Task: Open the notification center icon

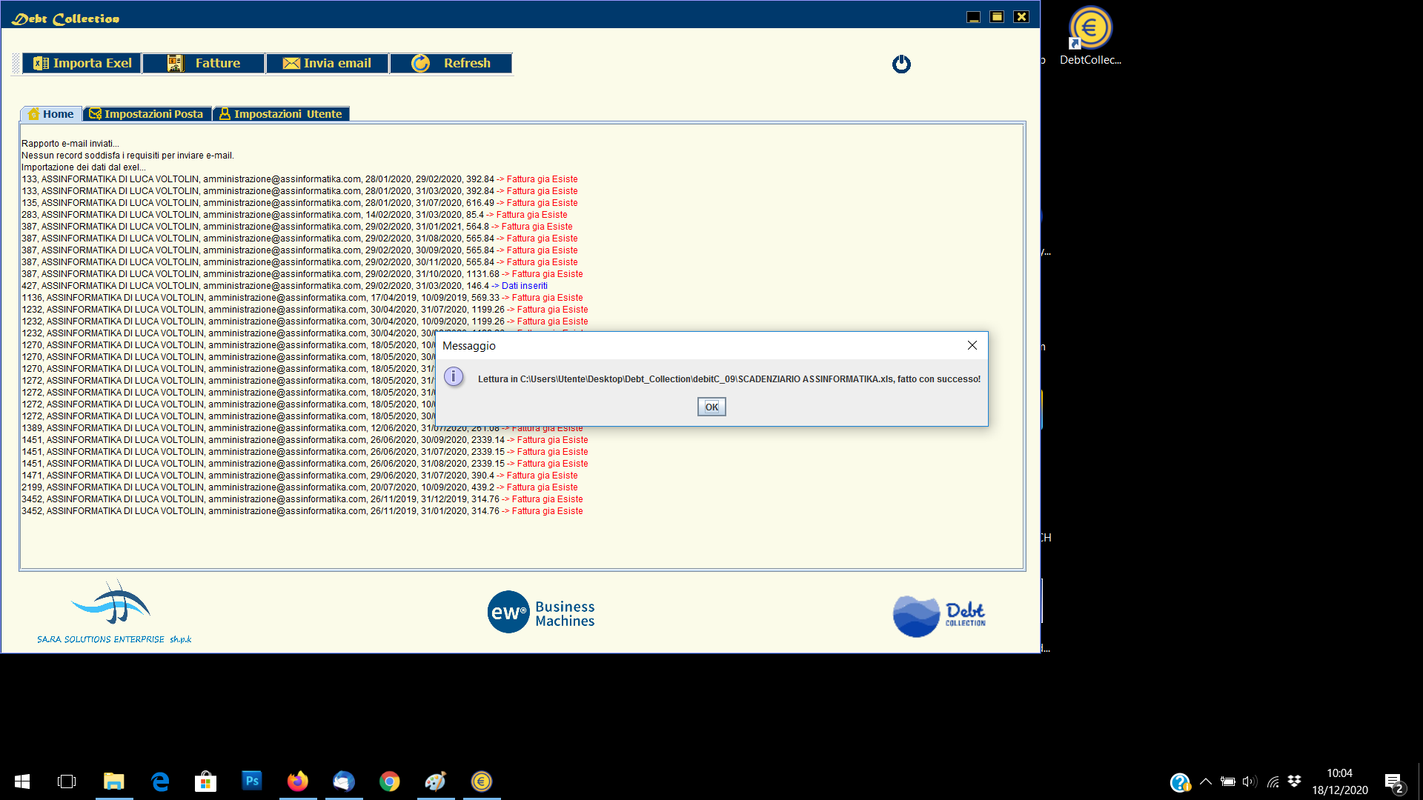Action: coord(1393,782)
